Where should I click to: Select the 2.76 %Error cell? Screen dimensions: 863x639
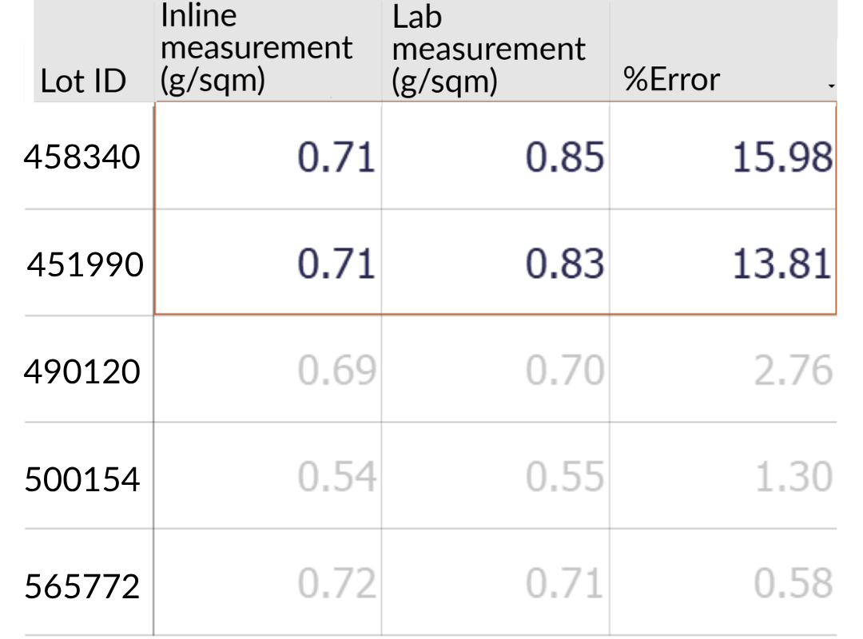coord(793,371)
